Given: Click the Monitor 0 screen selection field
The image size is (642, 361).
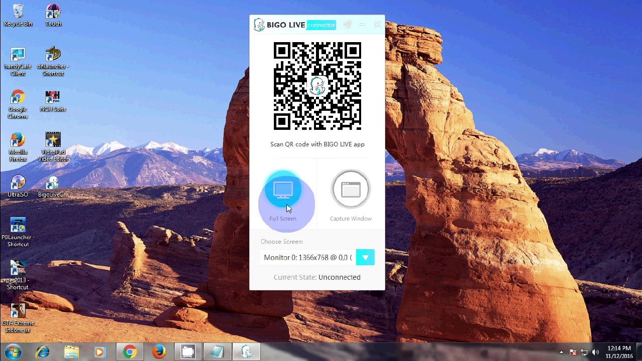Looking at the screenshot, I should click(x=308, y=257).
